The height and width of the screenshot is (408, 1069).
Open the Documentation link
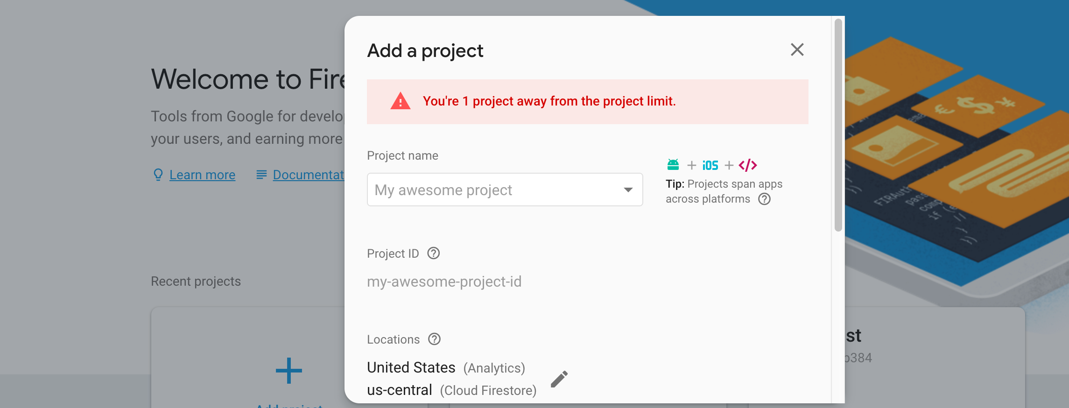pos(309,175)
